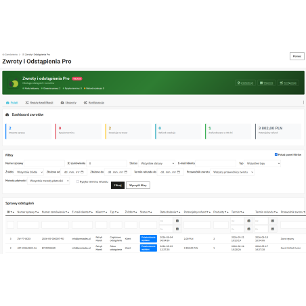Image resolution: width=306 pixels, height=306 pixels.
Task: Open Termin 'Od' calendar icon
Action: pos(248,221)
